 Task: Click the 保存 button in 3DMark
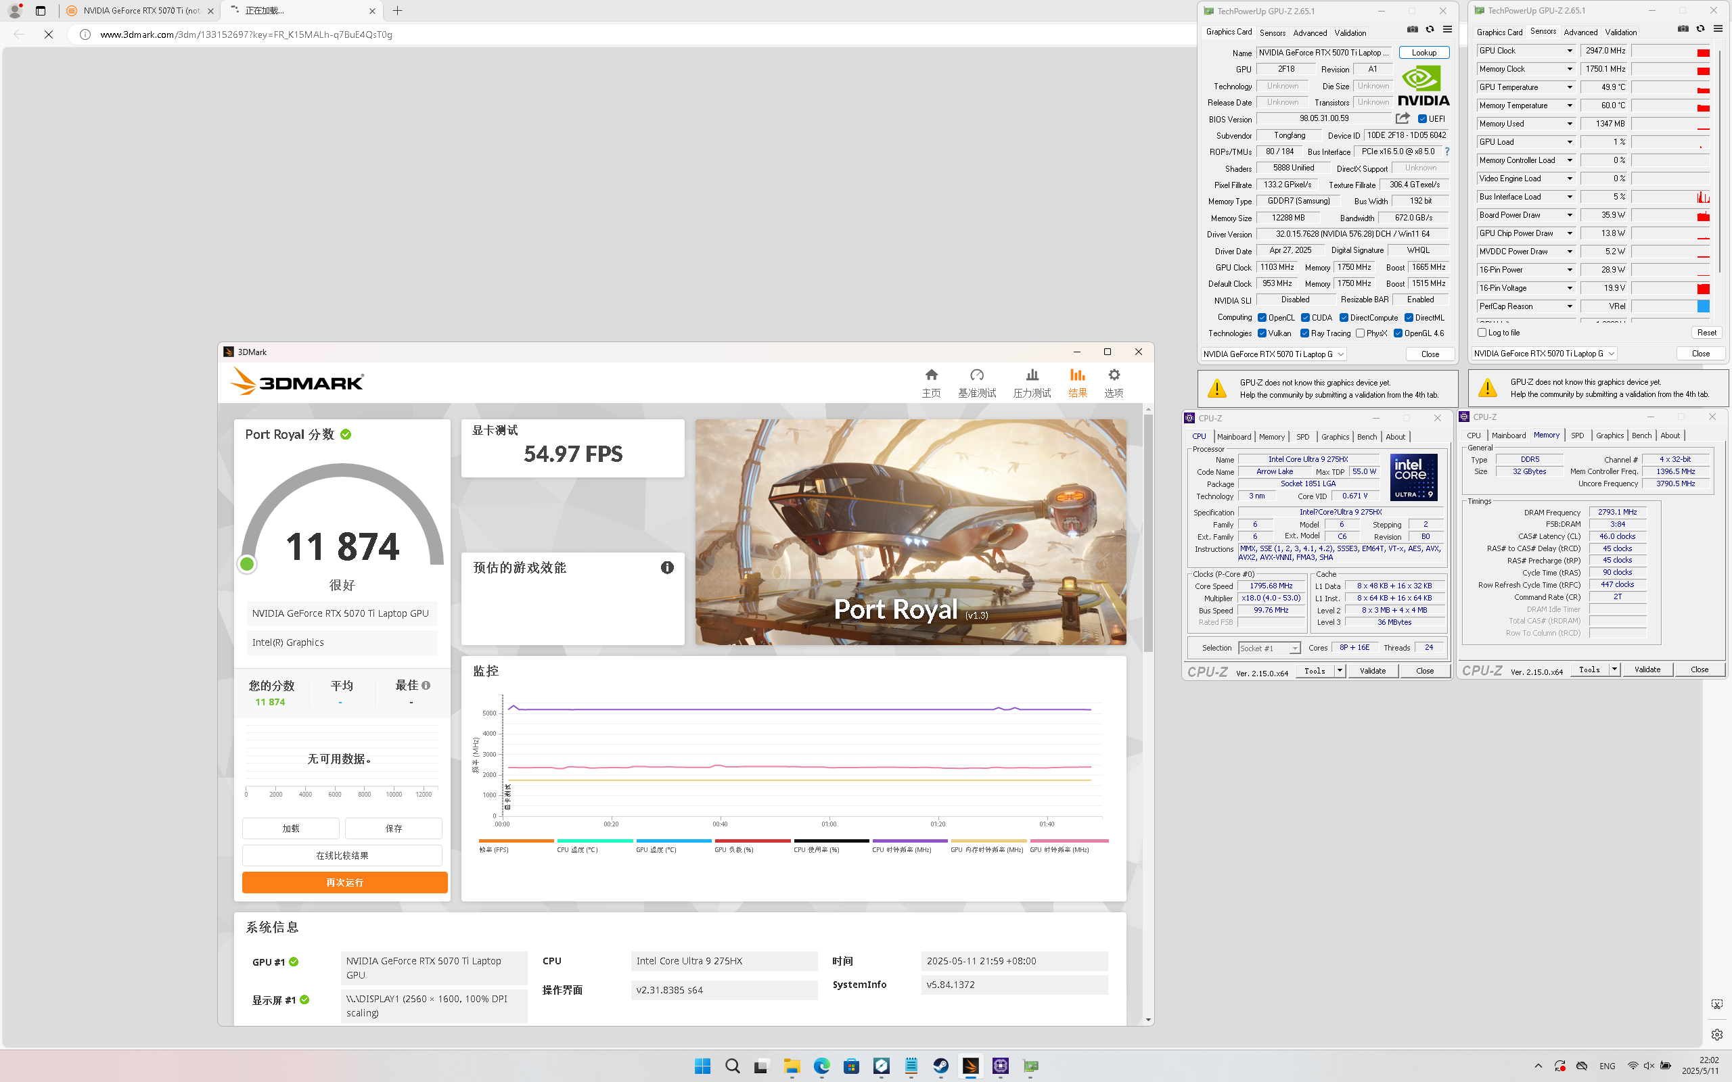click(x=394, y=828)
